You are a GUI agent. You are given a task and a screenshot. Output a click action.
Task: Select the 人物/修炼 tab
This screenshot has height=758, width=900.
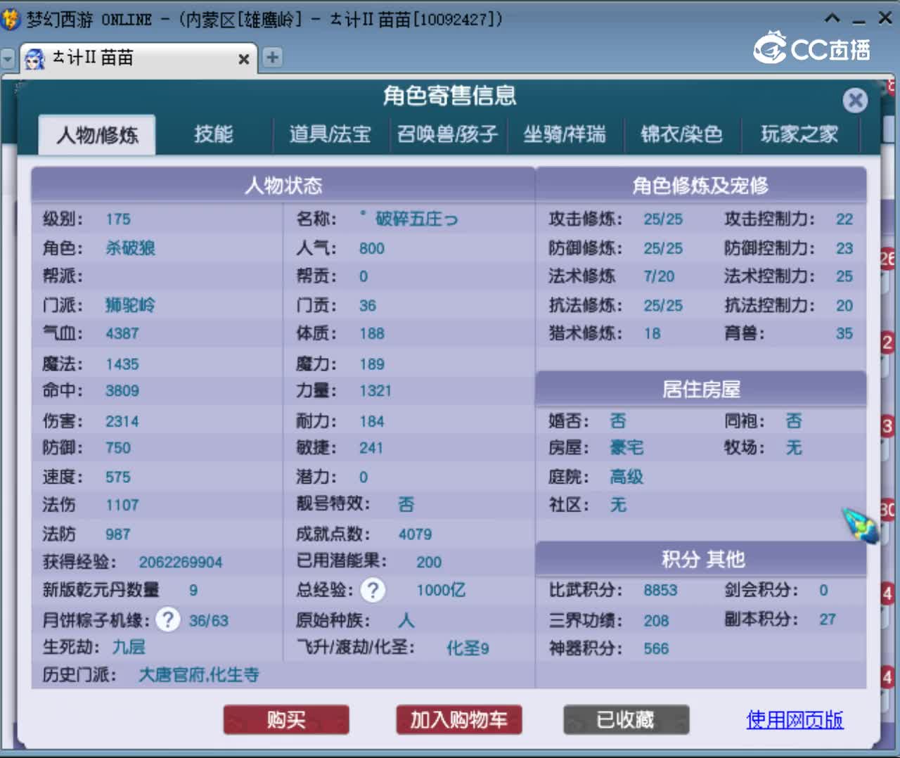click(97, 134)
